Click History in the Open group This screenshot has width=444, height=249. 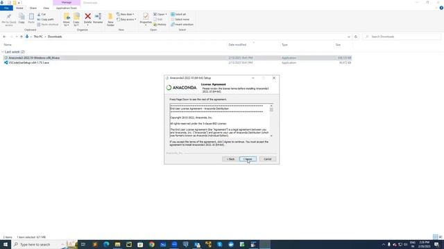tap(160, 25)
